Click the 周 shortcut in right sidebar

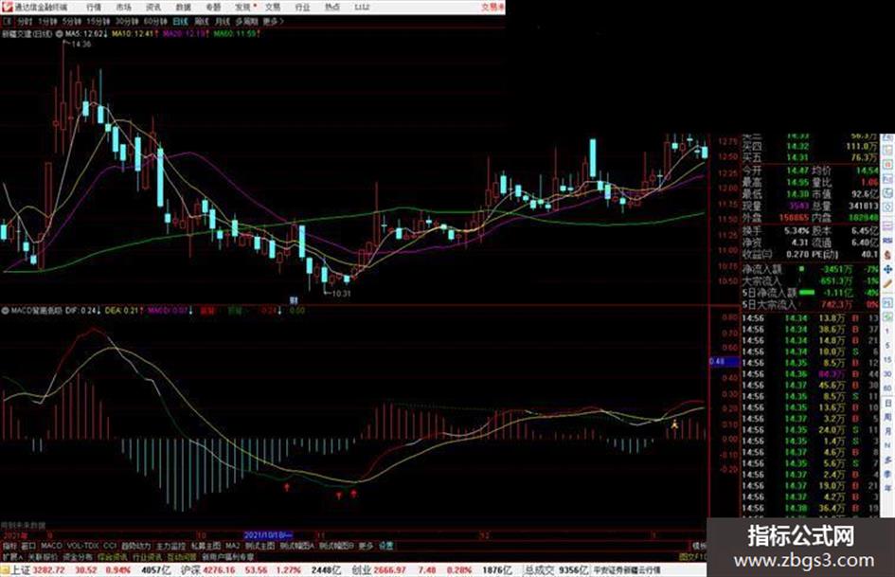887,418
